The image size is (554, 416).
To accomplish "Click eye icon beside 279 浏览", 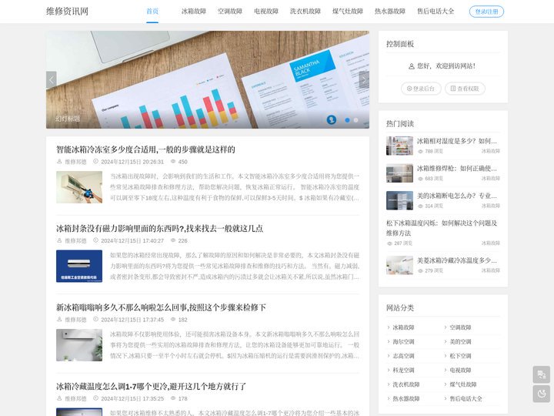I will pos(420,270).
